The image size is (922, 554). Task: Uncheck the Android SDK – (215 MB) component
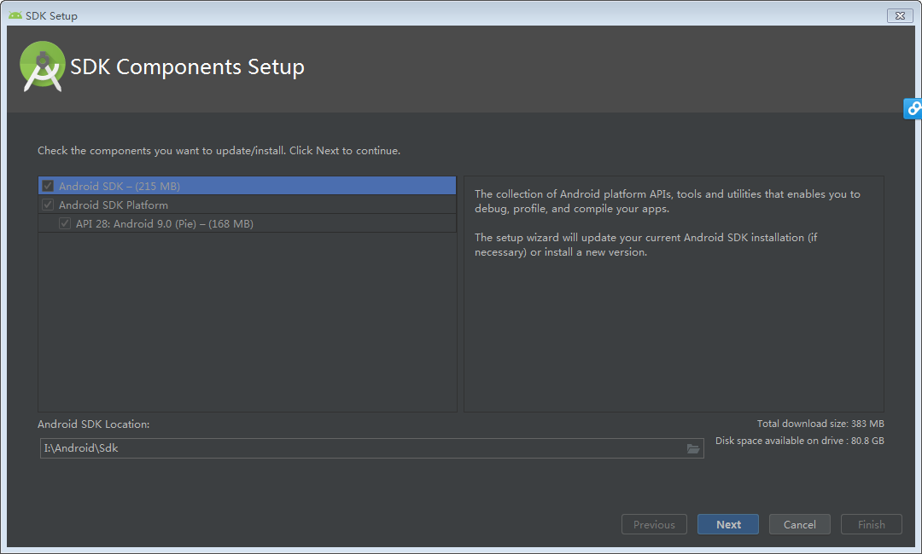(x=47, y=185)
